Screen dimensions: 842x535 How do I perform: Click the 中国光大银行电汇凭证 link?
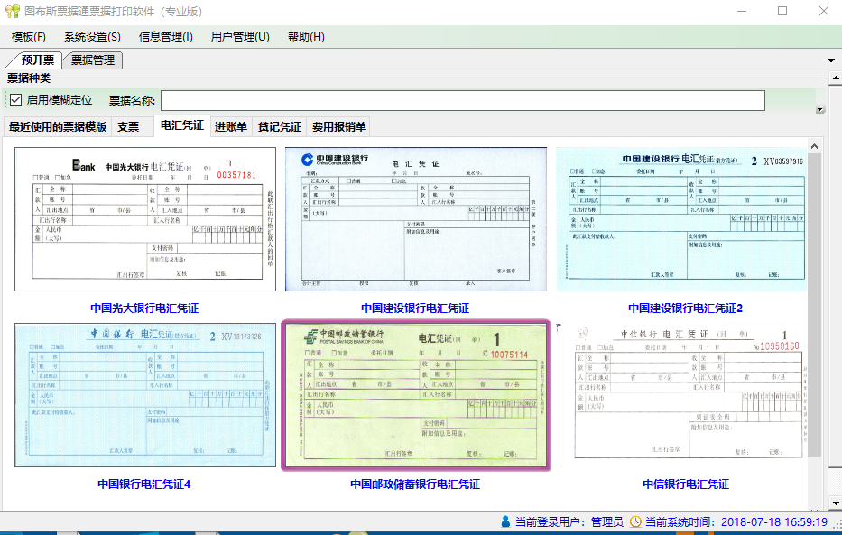click(144, 309)
